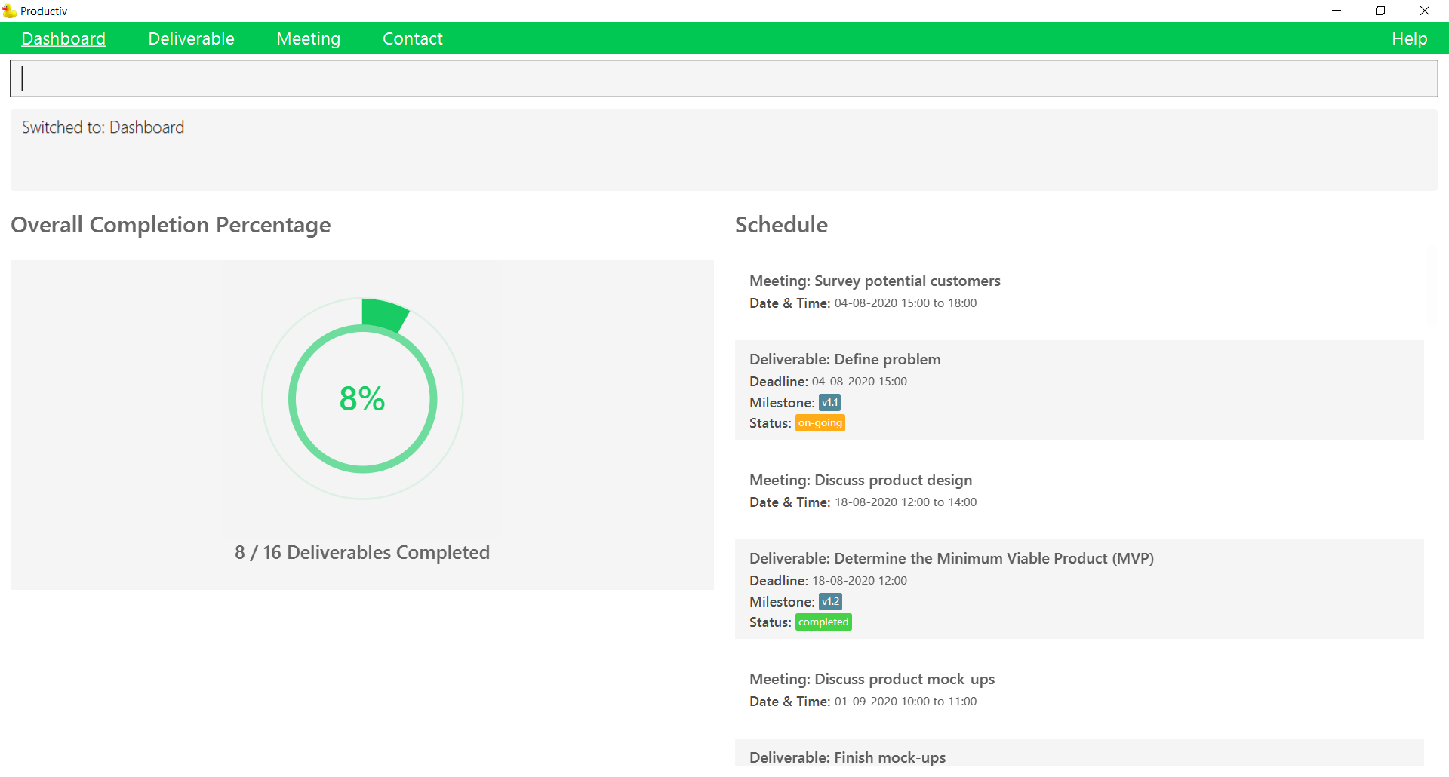The image size is (1449, 777).
Task: Select the Determine the Minimum Viable Product deliverable
Action: pos(1079,589)
